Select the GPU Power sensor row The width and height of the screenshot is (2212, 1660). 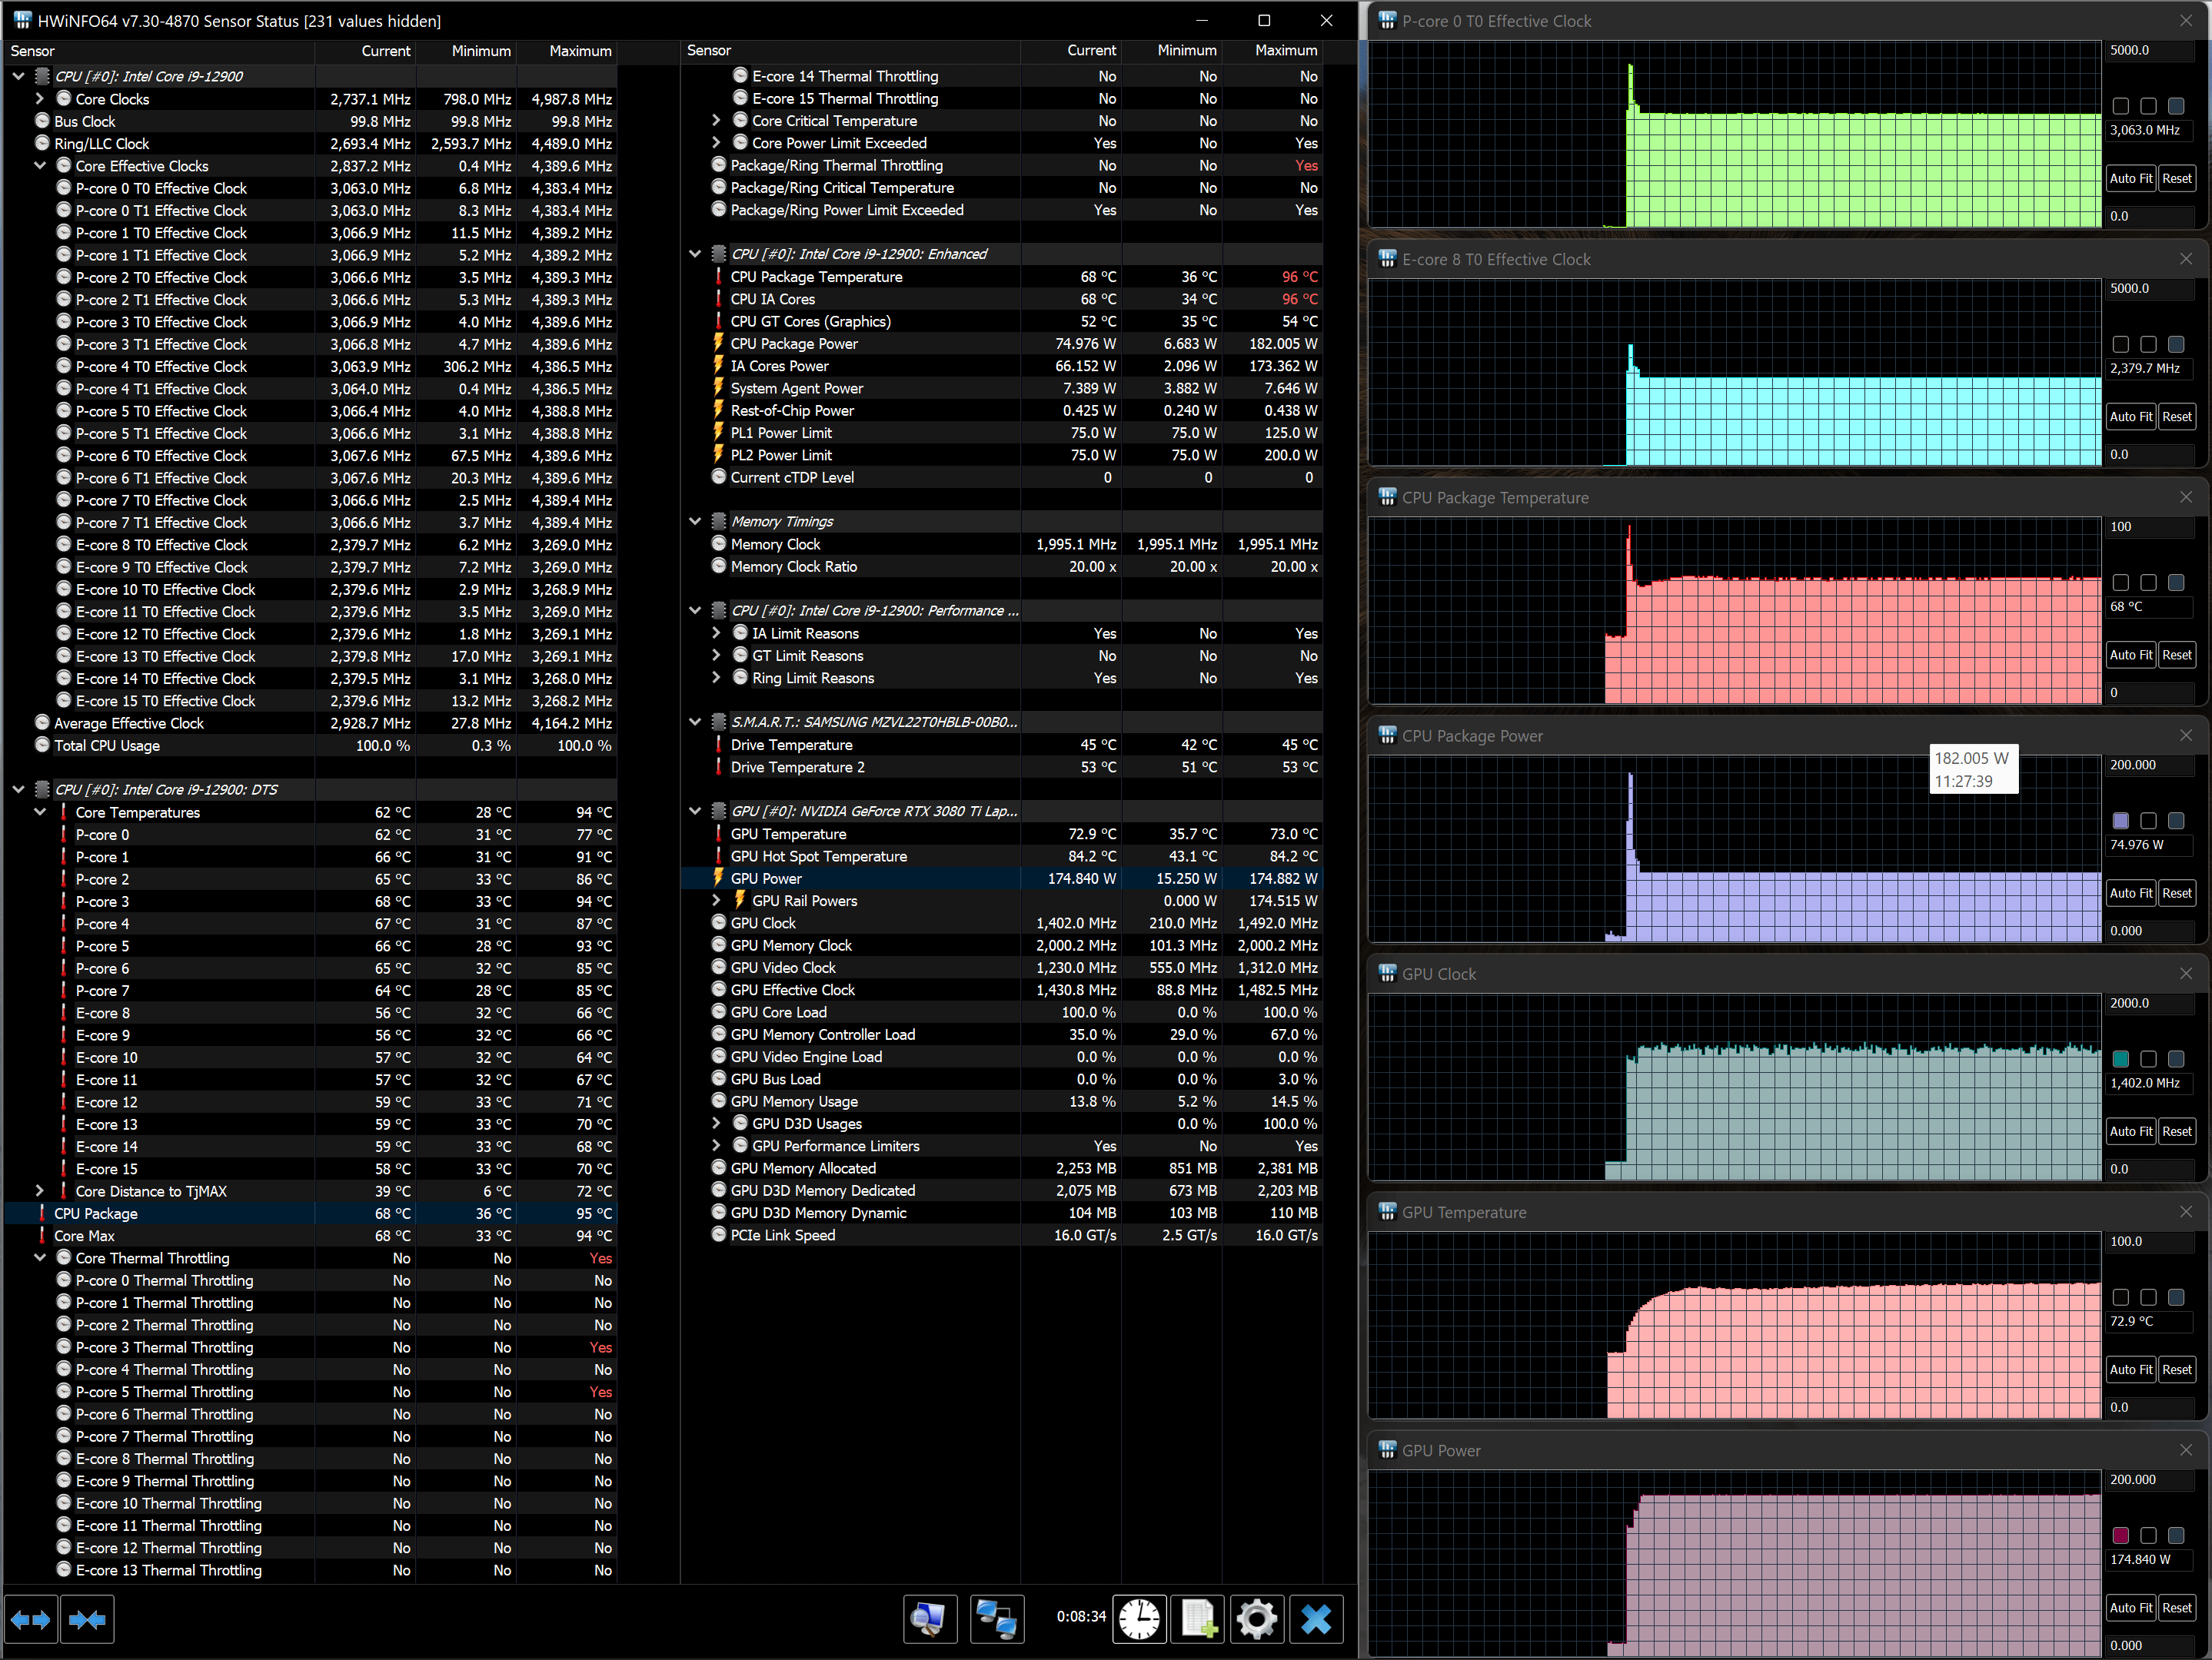point(766,878)
